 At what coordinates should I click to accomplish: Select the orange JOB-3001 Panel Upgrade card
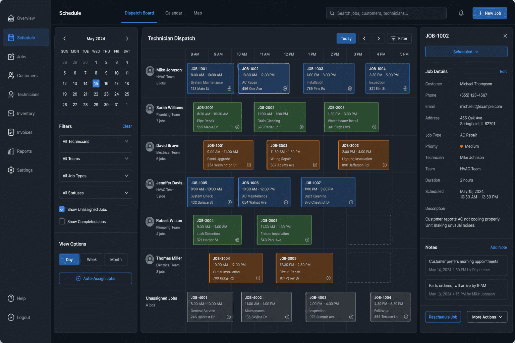point(228,155)
